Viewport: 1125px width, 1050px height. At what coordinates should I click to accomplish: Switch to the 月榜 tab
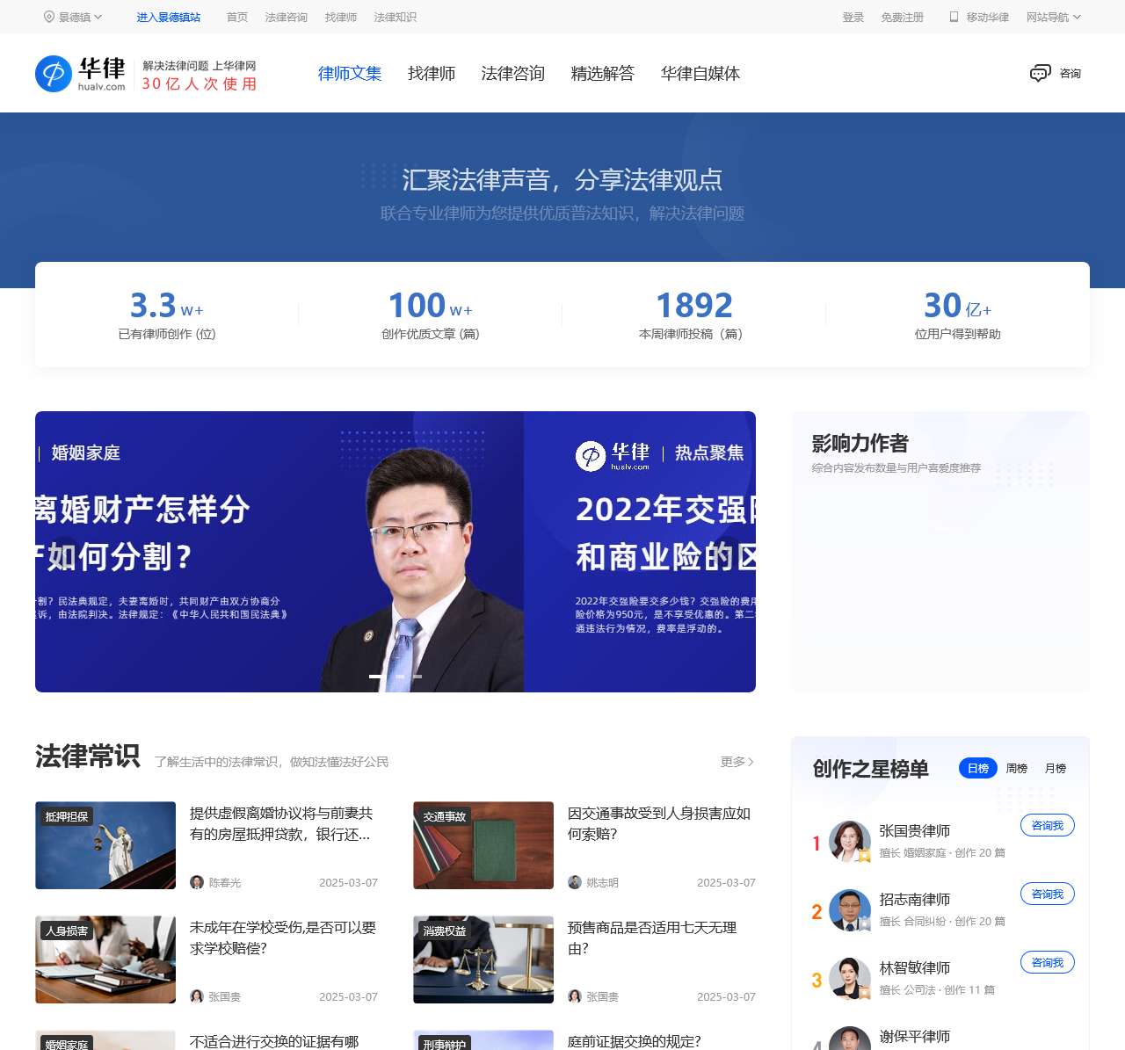1056,768
